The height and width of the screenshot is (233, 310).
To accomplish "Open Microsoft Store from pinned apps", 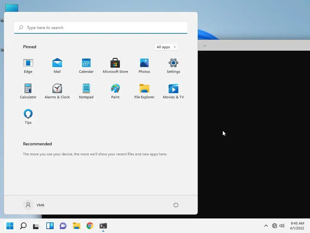I will (x=115, y=66).
